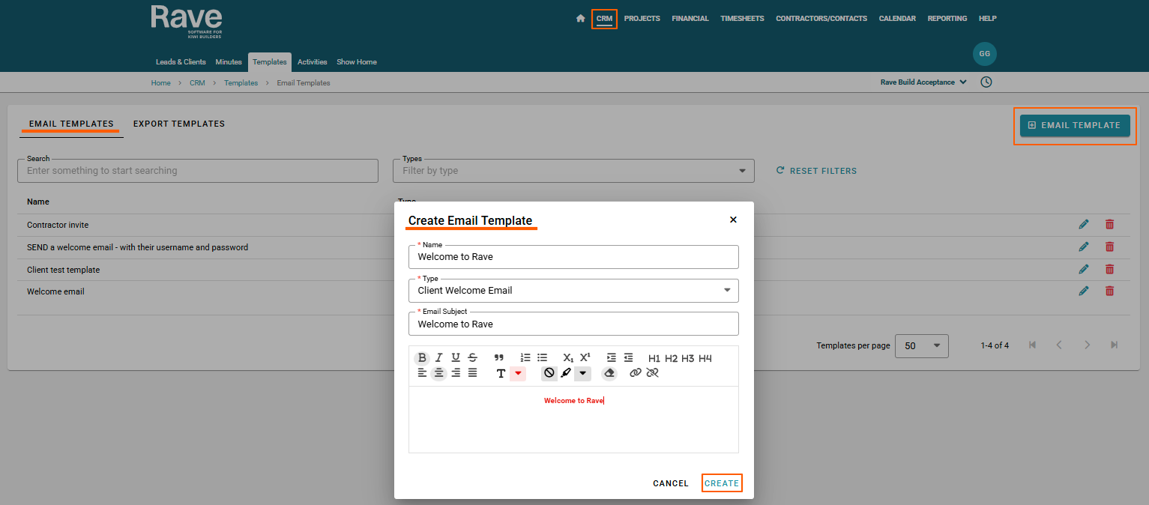This screenshot has height=505, width=1149.
Task: Remove link with the unlink icon
Action: click(653, 373)
